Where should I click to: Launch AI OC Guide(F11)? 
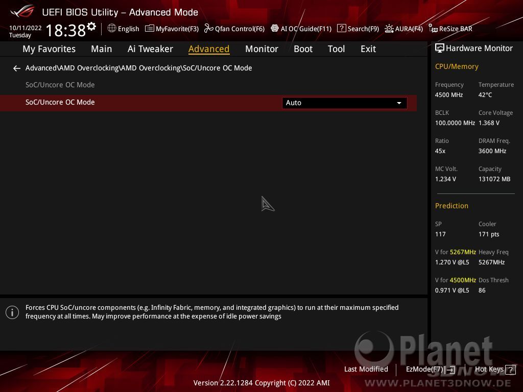(301, 29)
